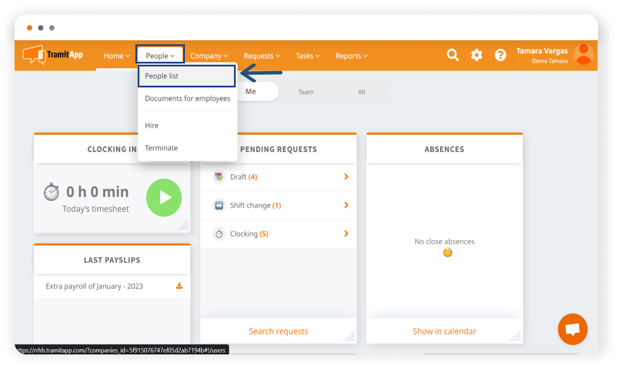The height and width of the screenshot is (369, 619).
Task: Choose Documents for employees menu entry
Action: pyautogui.click(x=187, y=99)
